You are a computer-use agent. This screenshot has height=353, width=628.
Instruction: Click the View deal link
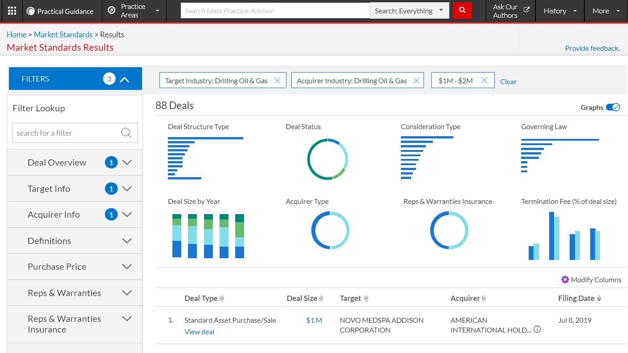(x=199, y=332)
